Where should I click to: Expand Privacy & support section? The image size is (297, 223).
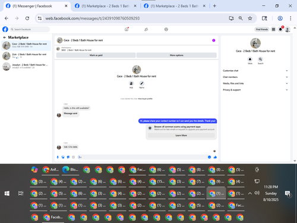pyautogui.click(x=255, y=90)
